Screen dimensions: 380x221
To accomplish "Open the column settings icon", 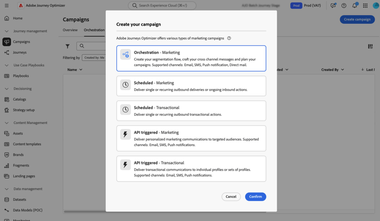I will pyautogui.click(x=370, y=46).
